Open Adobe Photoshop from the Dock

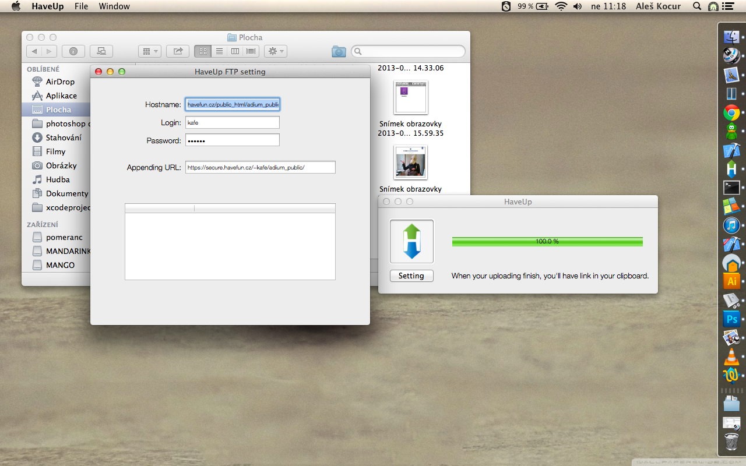tap(731, 319)
